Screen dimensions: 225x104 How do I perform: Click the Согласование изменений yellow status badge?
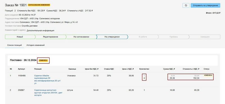39,5
